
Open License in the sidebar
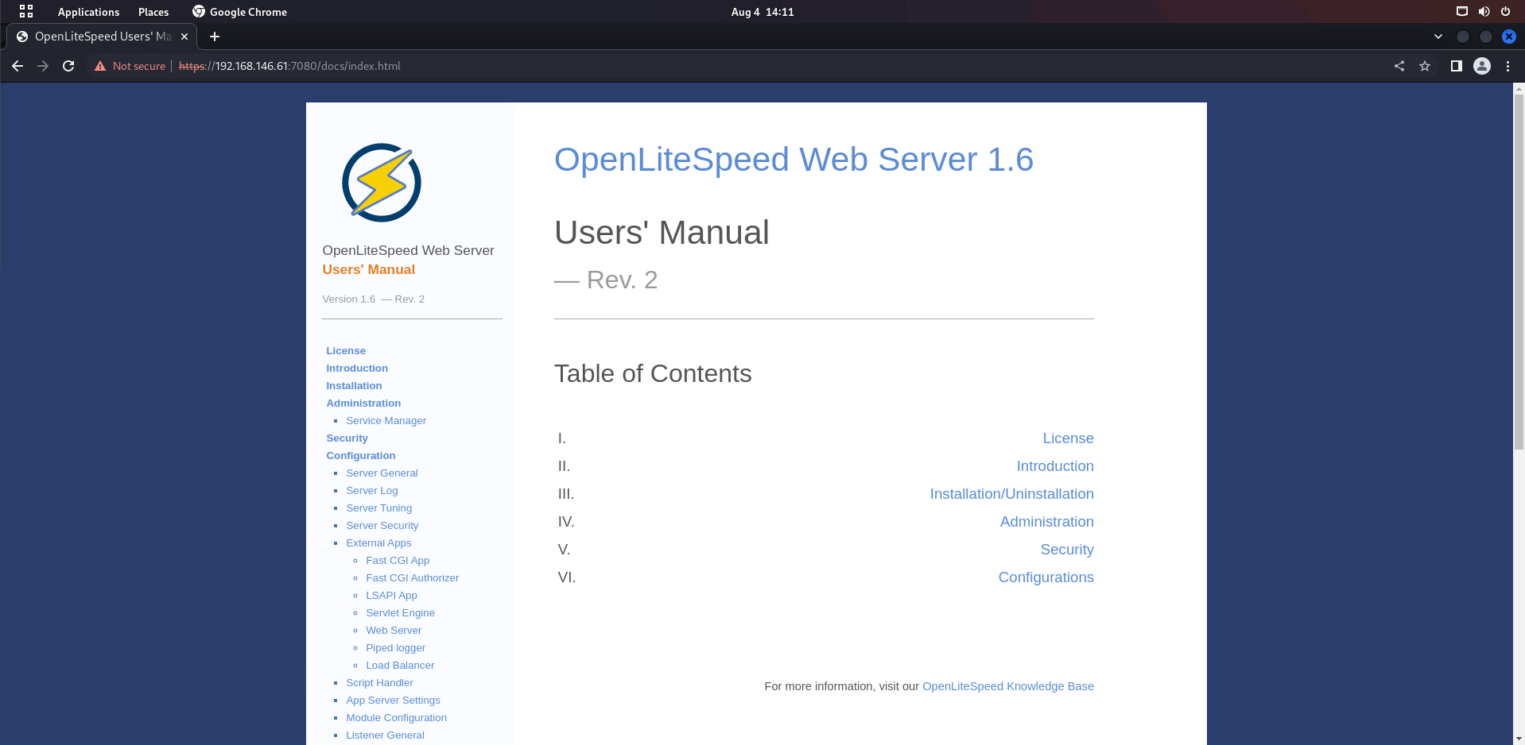click(346, 350)
